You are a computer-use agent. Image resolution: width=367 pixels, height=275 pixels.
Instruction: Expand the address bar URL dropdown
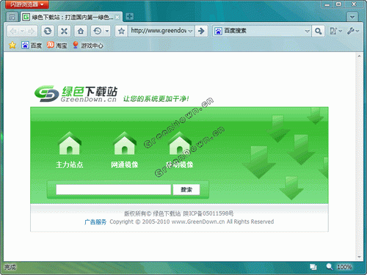point(190,31)
